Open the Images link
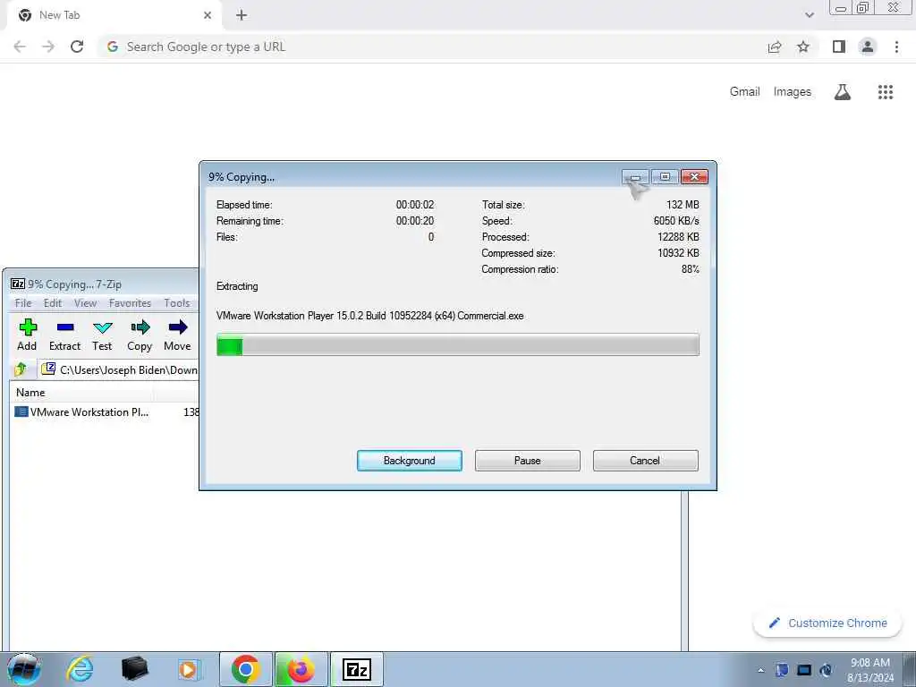 click(793, 92)
